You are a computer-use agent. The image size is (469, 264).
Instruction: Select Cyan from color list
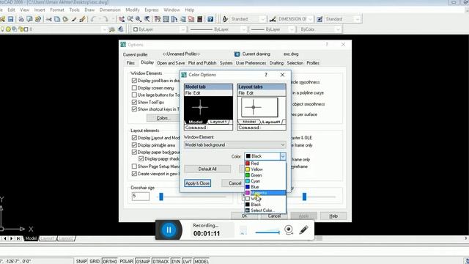265,181
